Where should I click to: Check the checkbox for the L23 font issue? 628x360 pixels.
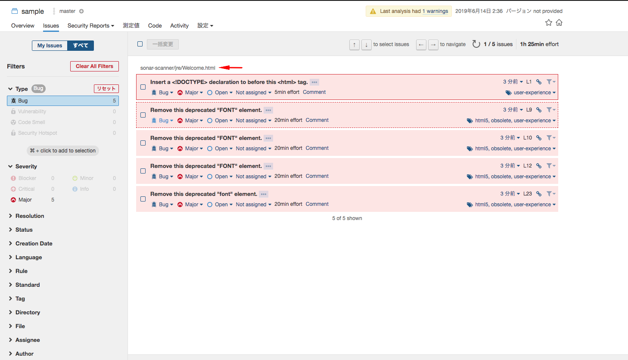[143, 199]
